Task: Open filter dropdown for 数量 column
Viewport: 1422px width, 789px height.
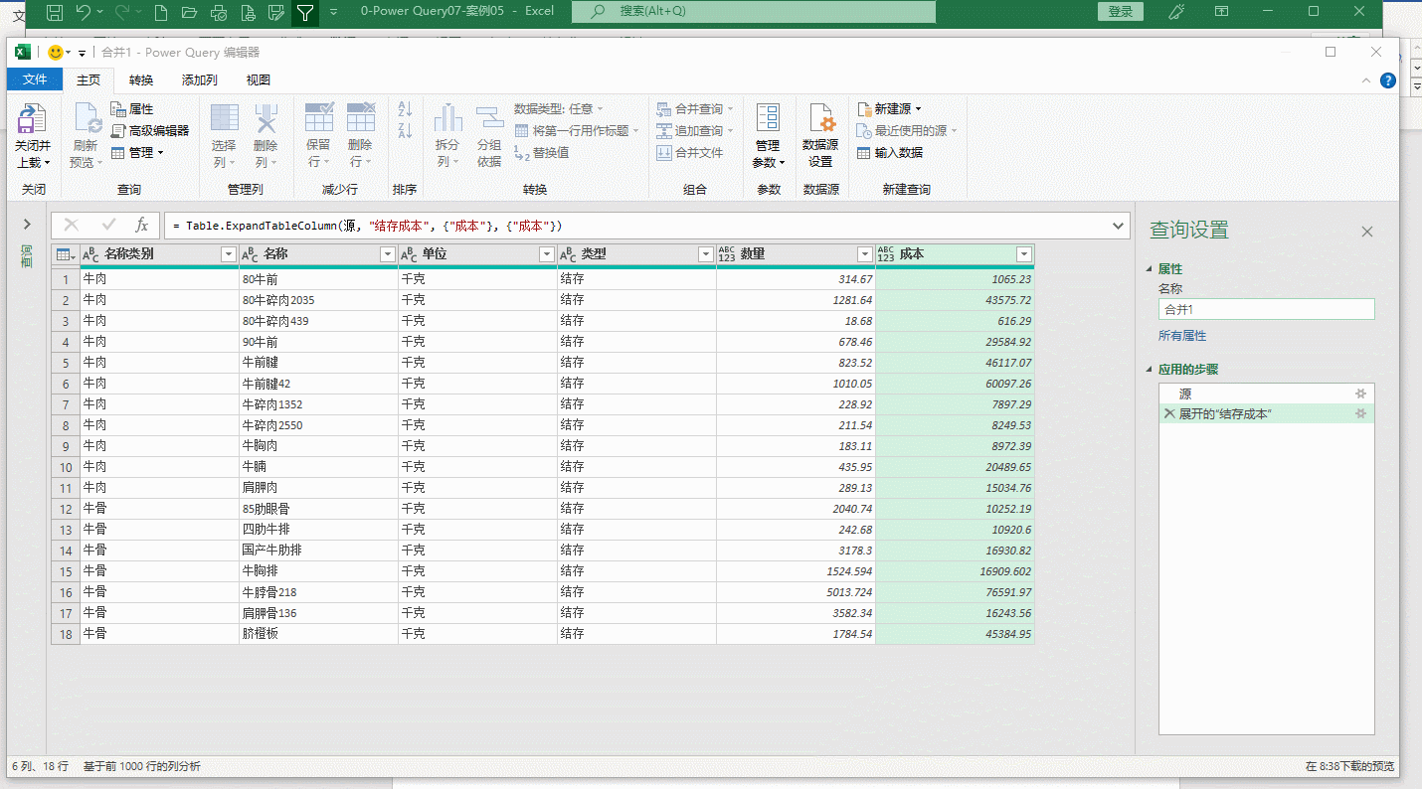Action: [865, 254]
